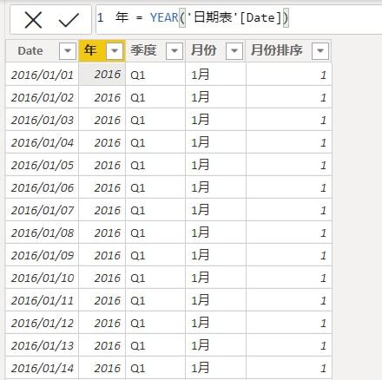
Task: Select the Date column header
Action: (x=30, y=51)
